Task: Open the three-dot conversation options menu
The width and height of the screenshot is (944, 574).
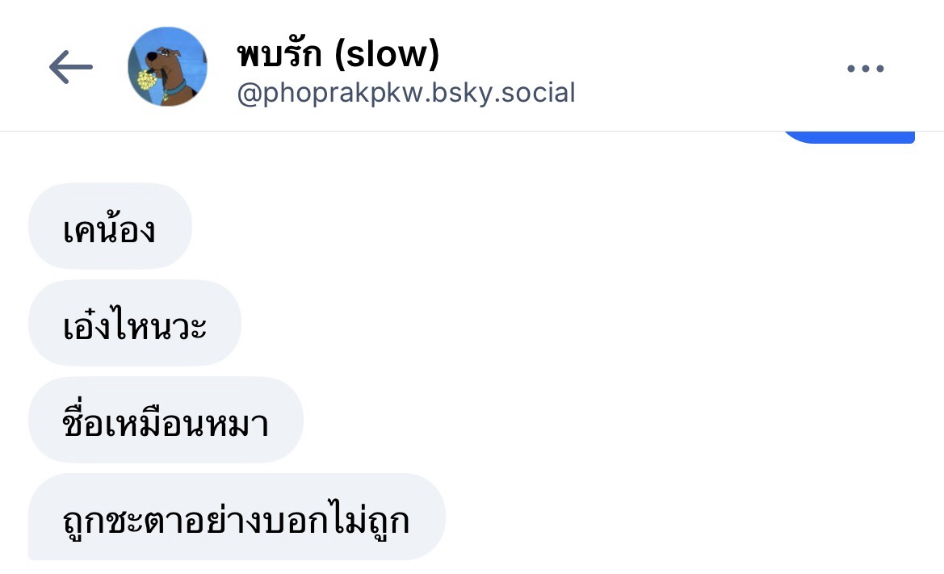Action: (865, 69)
